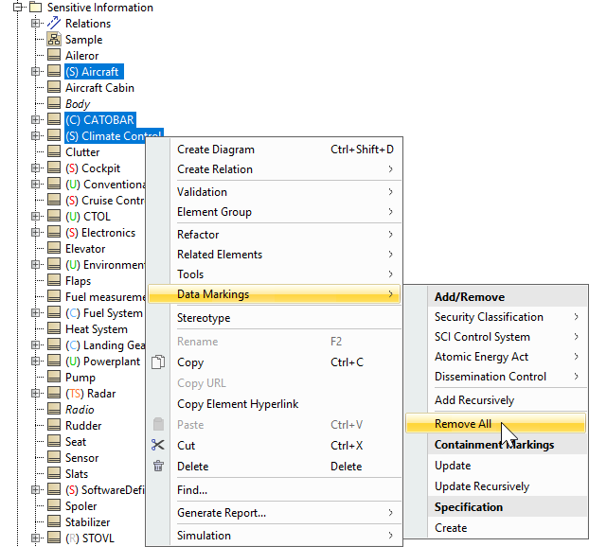Open the Refactor submenu
589x547 pixels.
(x=275, y=235)
